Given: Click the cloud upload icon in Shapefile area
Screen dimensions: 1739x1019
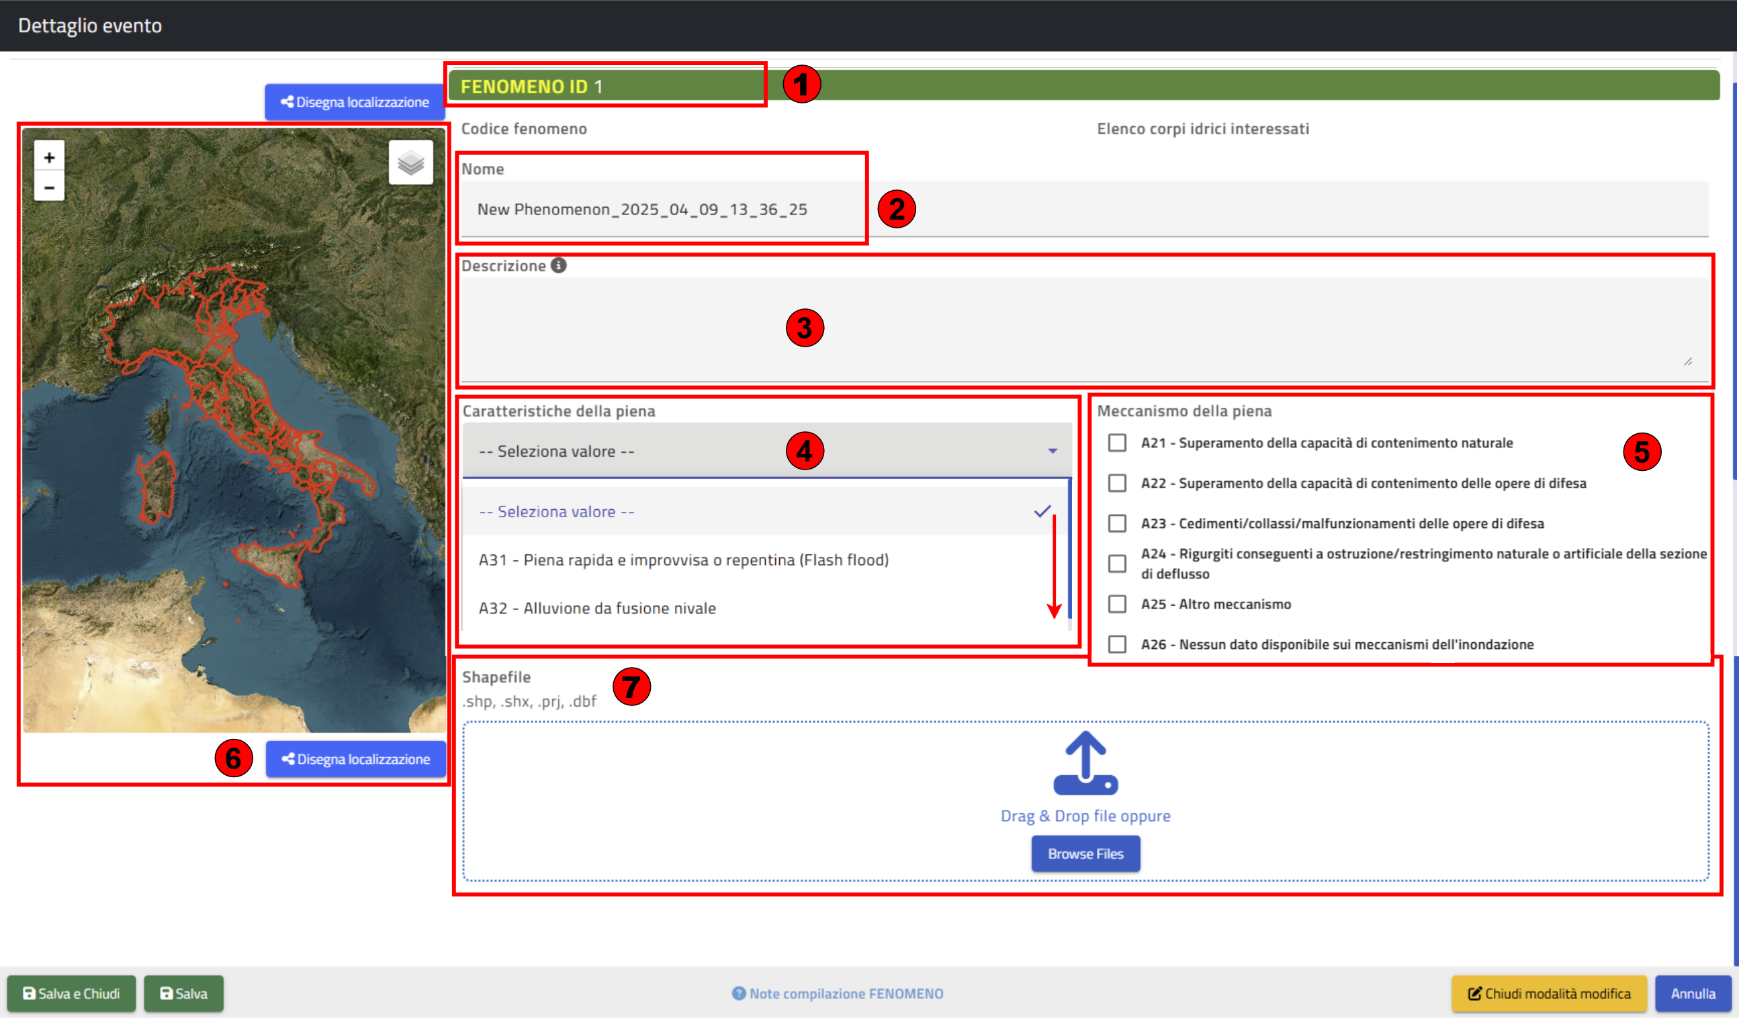Looking at the screenshot, I should (1085, 764).
